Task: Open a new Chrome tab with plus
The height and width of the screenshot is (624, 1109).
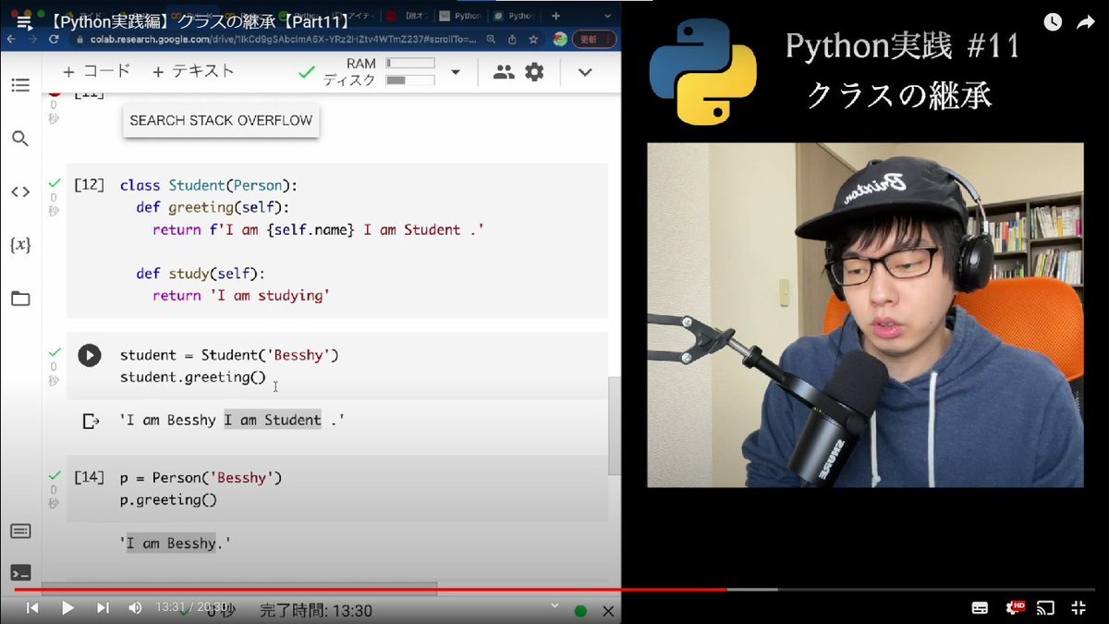Action: (x=555, y=16)
